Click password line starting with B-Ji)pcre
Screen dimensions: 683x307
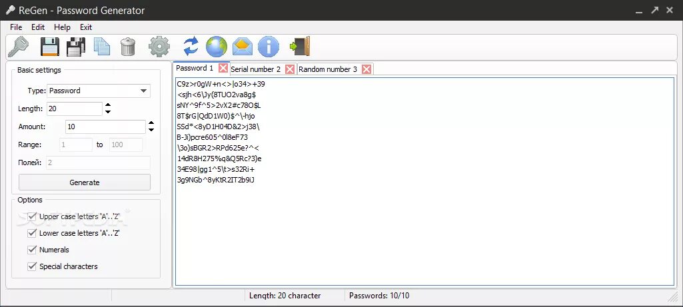(213, 137)
